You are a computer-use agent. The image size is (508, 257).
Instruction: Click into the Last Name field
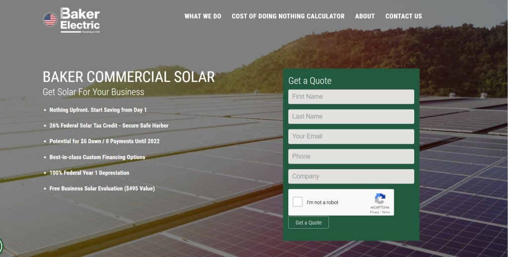click(x=351, y=117)
